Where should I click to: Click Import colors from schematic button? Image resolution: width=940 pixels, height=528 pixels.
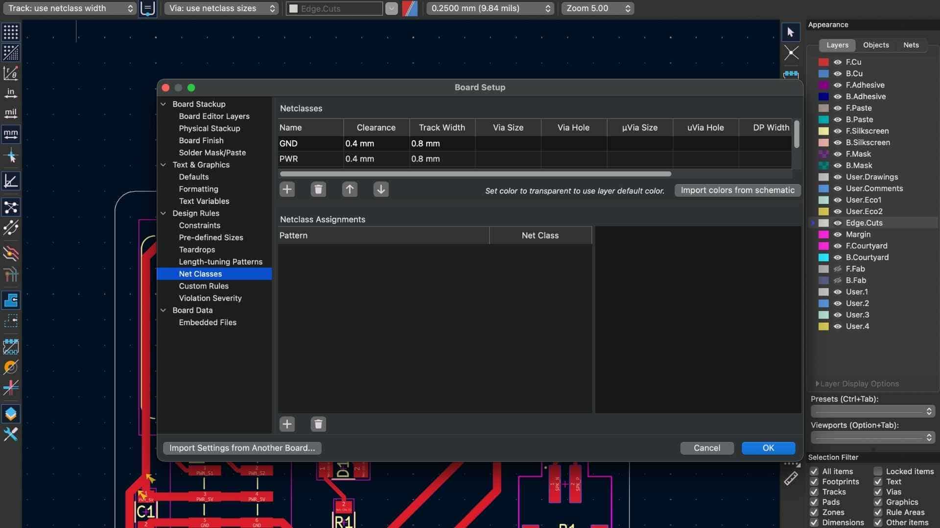(x=737, y=190)
